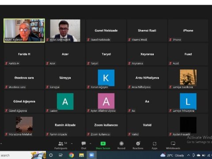Click the muted mic icon on Günel Ağayeva's tile
Image resolution: width=212 pixels, height=159 pixels.
6,110
